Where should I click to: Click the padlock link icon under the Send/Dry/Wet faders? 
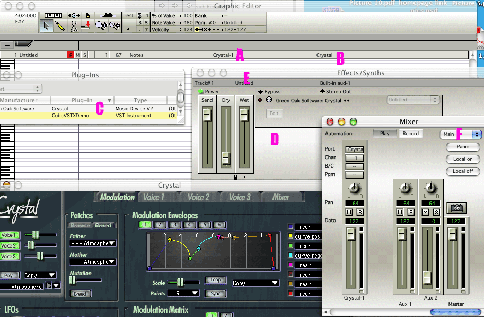pyautogui.click(x=235, y=177)
